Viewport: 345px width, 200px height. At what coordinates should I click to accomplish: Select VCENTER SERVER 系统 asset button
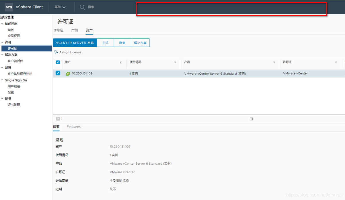(75, 43)
